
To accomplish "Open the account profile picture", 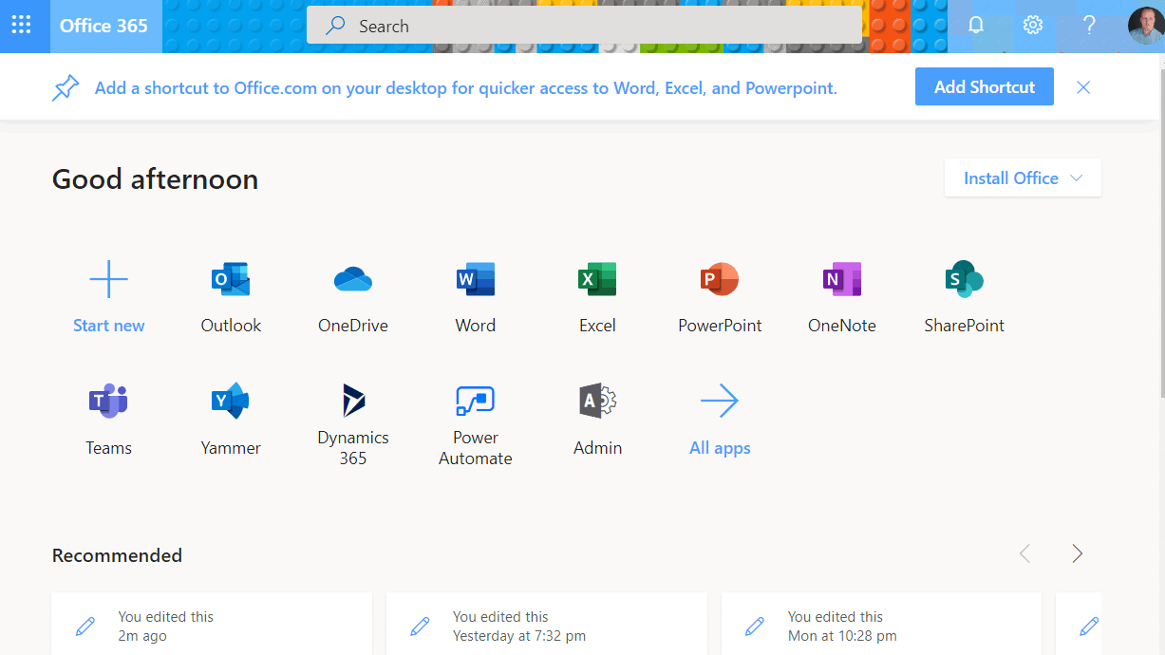I will [1145, 26].
